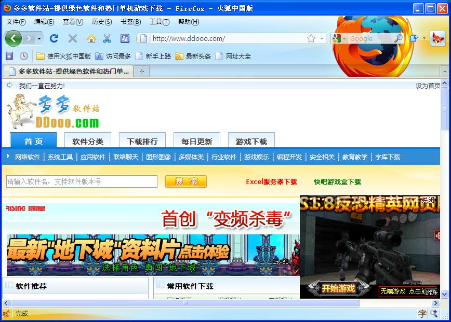
Task: Select the 下载排行 site tab
Action: 142,141
